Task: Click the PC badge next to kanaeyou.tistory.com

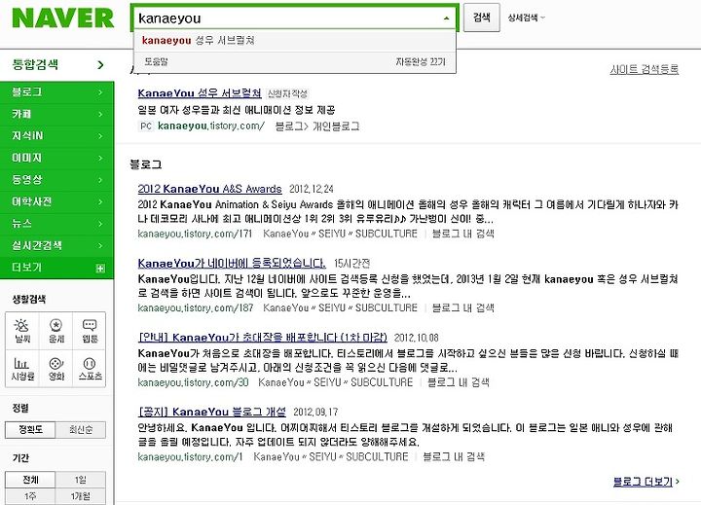Action: pos(146,126)
